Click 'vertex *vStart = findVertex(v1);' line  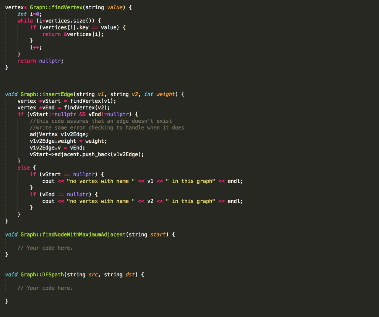tap(67, 101)
